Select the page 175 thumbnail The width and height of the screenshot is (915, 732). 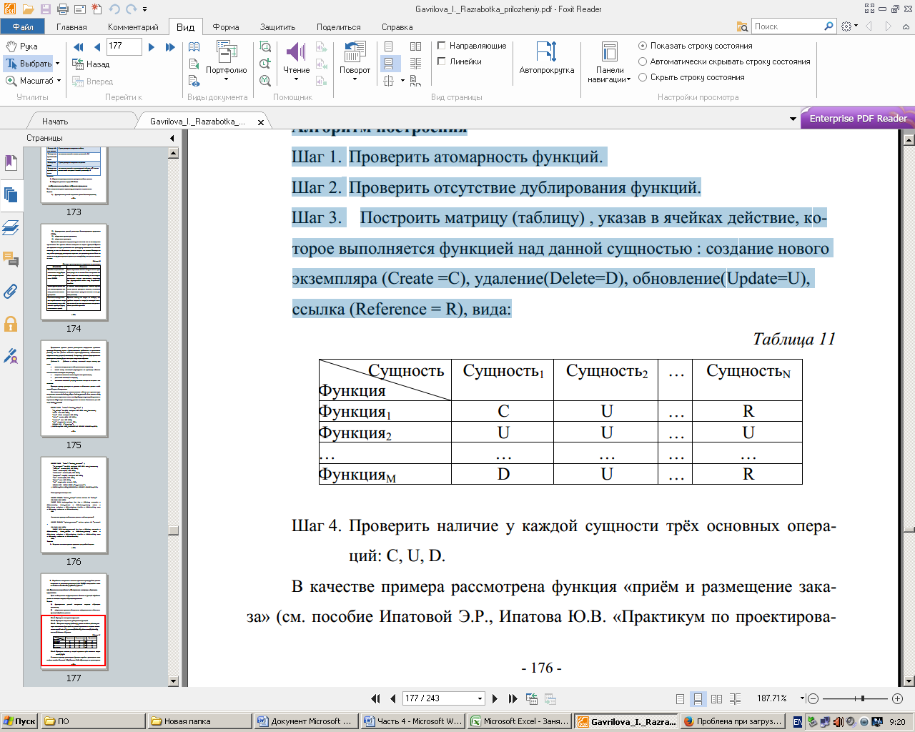(74, 389)
